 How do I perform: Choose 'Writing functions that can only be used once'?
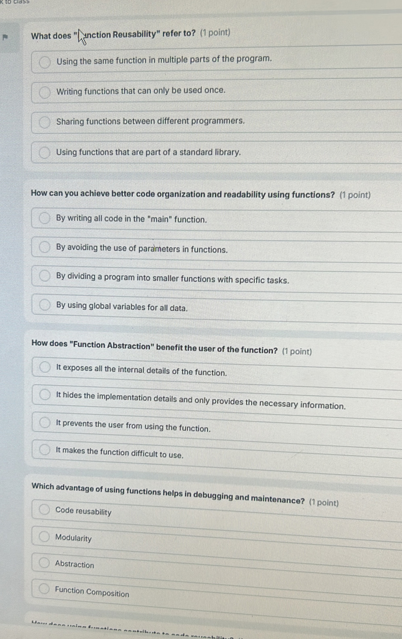tap(45, 92)
